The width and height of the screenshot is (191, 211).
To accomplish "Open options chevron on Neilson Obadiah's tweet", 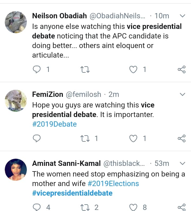I will pos(182,16).
